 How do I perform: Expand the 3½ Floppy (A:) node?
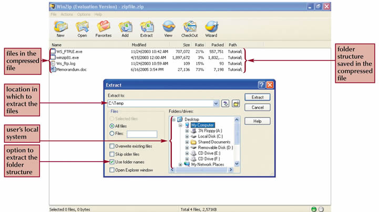[187, 131]
